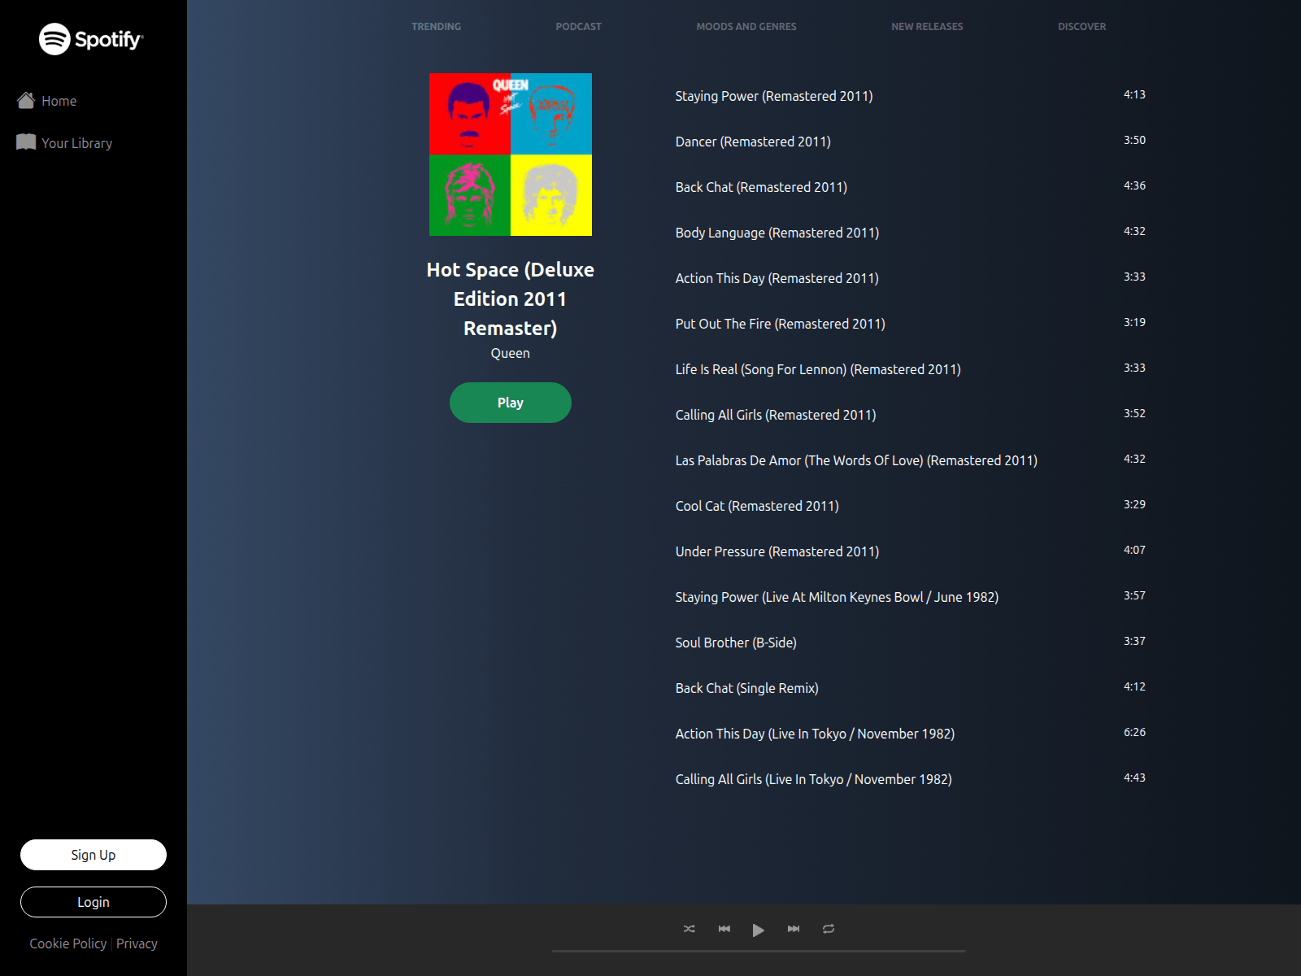The width and height of the screenshot is (1301, 976).
Task: Select Back Chat (Single Remix) track
Action: coord(747,688)
